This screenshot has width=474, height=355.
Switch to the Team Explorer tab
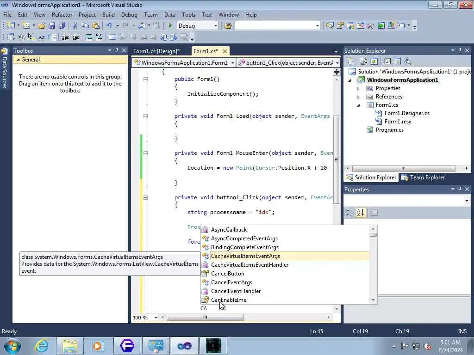coord(423,177)
